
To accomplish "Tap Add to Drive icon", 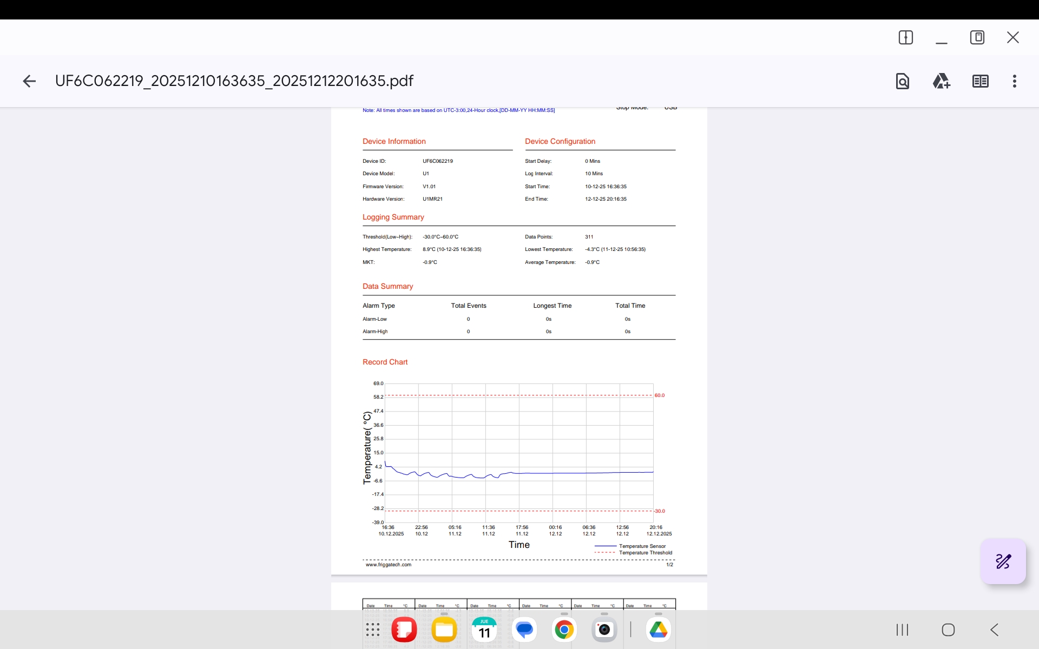I will pos(941,81).
